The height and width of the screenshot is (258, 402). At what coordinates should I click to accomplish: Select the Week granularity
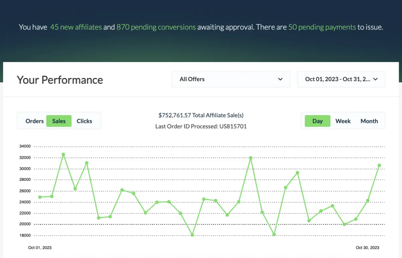pyautogui.click(x=343, y=121)
